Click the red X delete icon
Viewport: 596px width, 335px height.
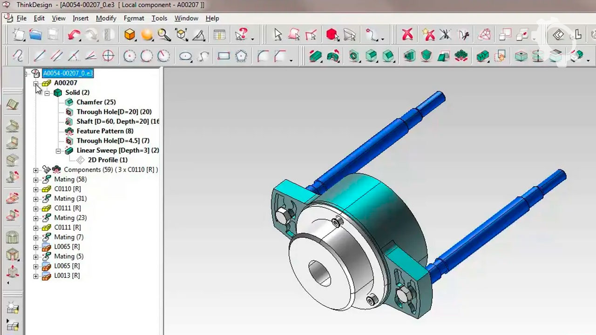[407, 35]
